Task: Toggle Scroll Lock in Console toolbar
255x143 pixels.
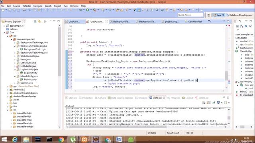Action: [x=208, y=102]
